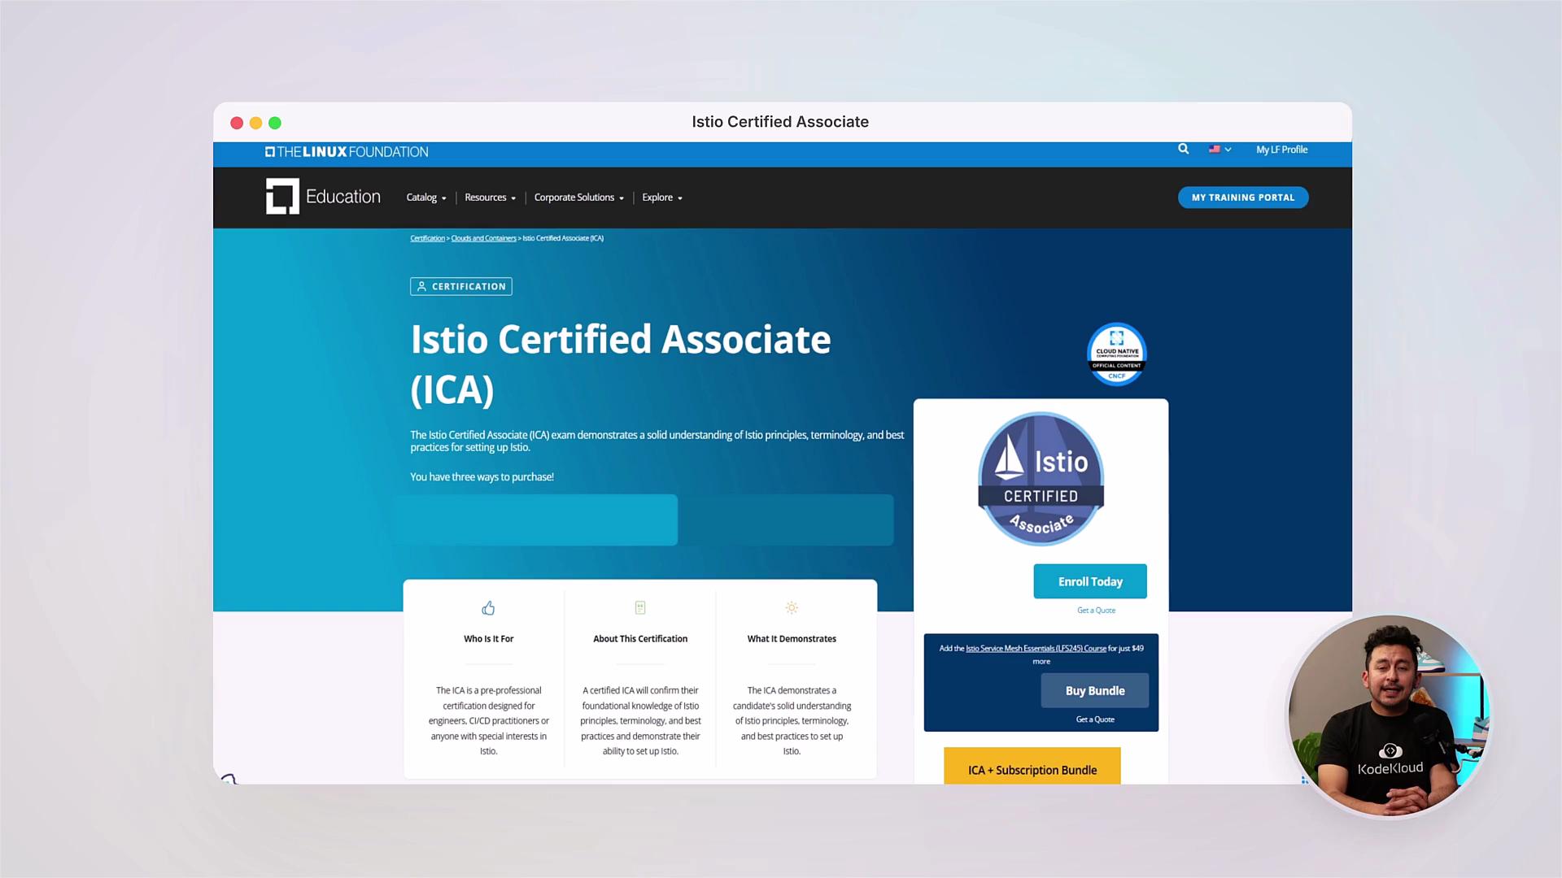Click the Certification tag label
The width and height of the screenshot is (1562, 878).
461,286
